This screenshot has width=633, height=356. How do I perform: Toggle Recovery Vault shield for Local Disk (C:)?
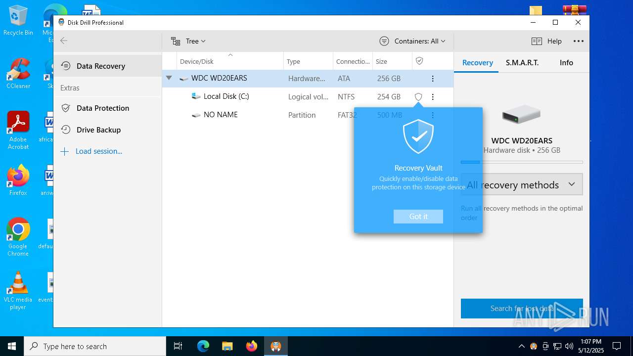pos(418,97)
